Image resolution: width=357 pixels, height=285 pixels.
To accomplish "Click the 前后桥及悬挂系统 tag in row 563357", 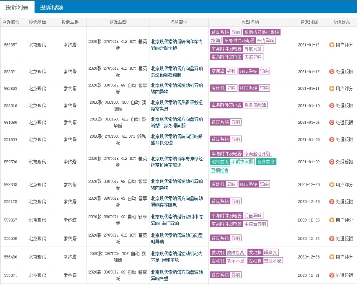I will (x=261, y=32).
